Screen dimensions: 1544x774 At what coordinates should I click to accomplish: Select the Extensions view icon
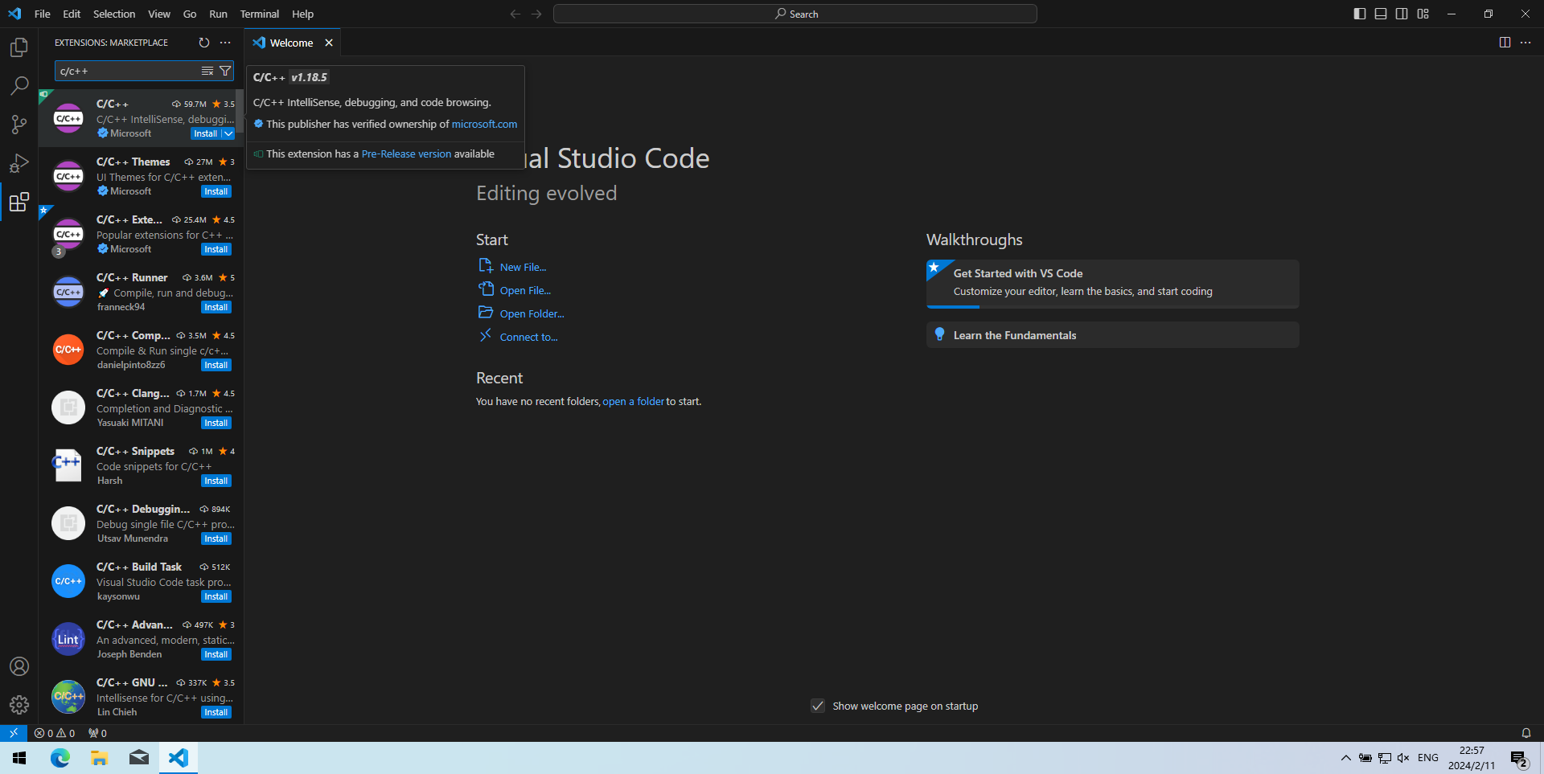coord(19,202)
